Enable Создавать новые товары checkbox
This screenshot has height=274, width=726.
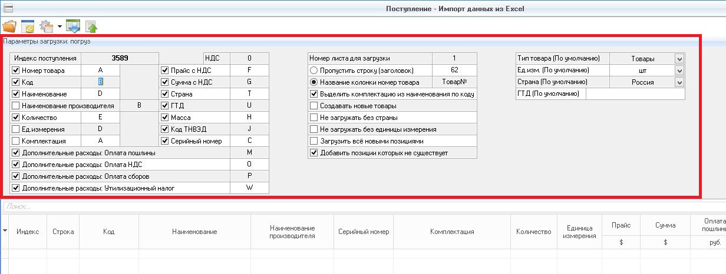coord(314,106)
